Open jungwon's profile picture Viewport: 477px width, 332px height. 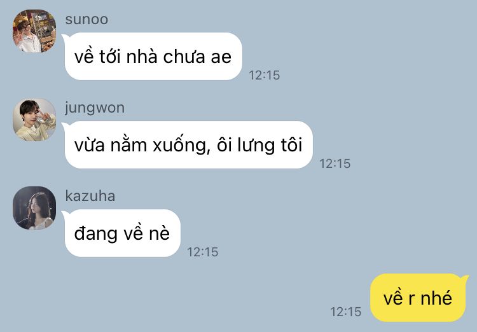click(34, 120)
